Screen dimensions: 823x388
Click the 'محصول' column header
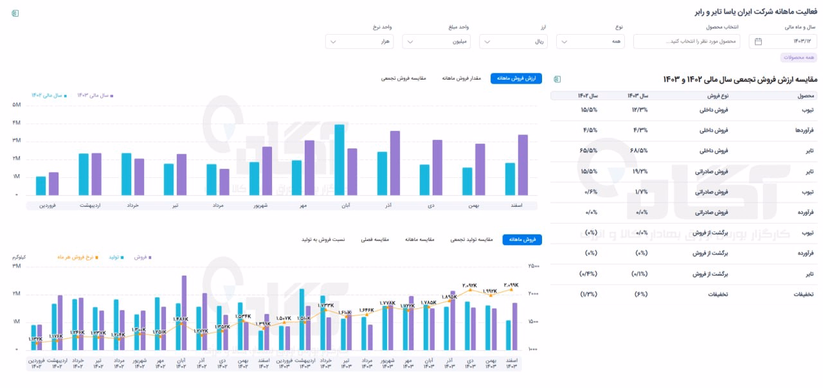coord(807,96)
